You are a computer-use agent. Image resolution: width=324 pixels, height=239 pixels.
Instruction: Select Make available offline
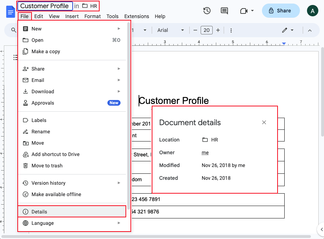pos(56,194)
